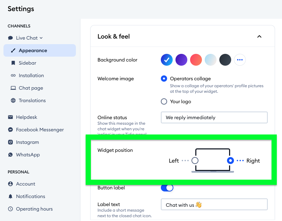282x221 pixels.
Task: Click the Helpdesk envelope icon
Action: point(10,117)
